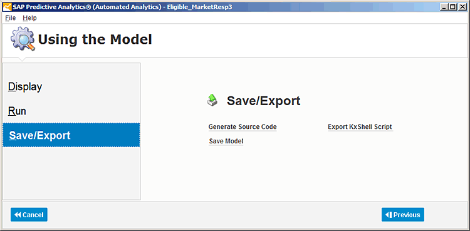
Task: Click the Save/Export green arrow icon
Action: [x=212, y=100]
